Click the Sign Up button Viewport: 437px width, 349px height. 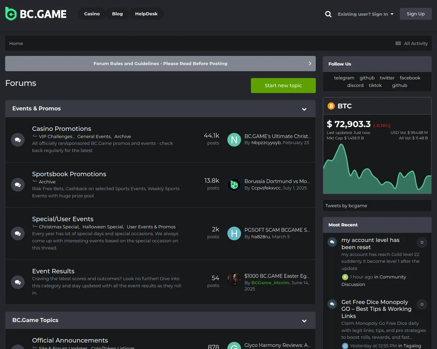(416, 14)
